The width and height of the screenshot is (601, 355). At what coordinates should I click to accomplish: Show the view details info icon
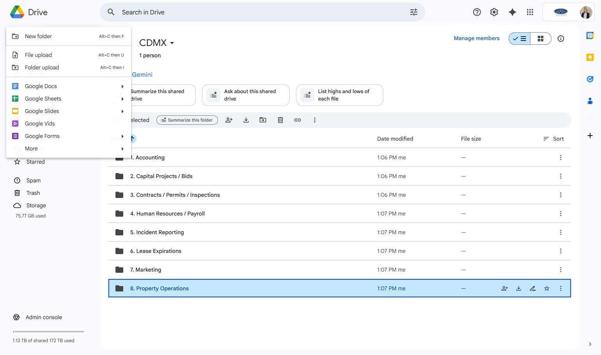(561, 39)
